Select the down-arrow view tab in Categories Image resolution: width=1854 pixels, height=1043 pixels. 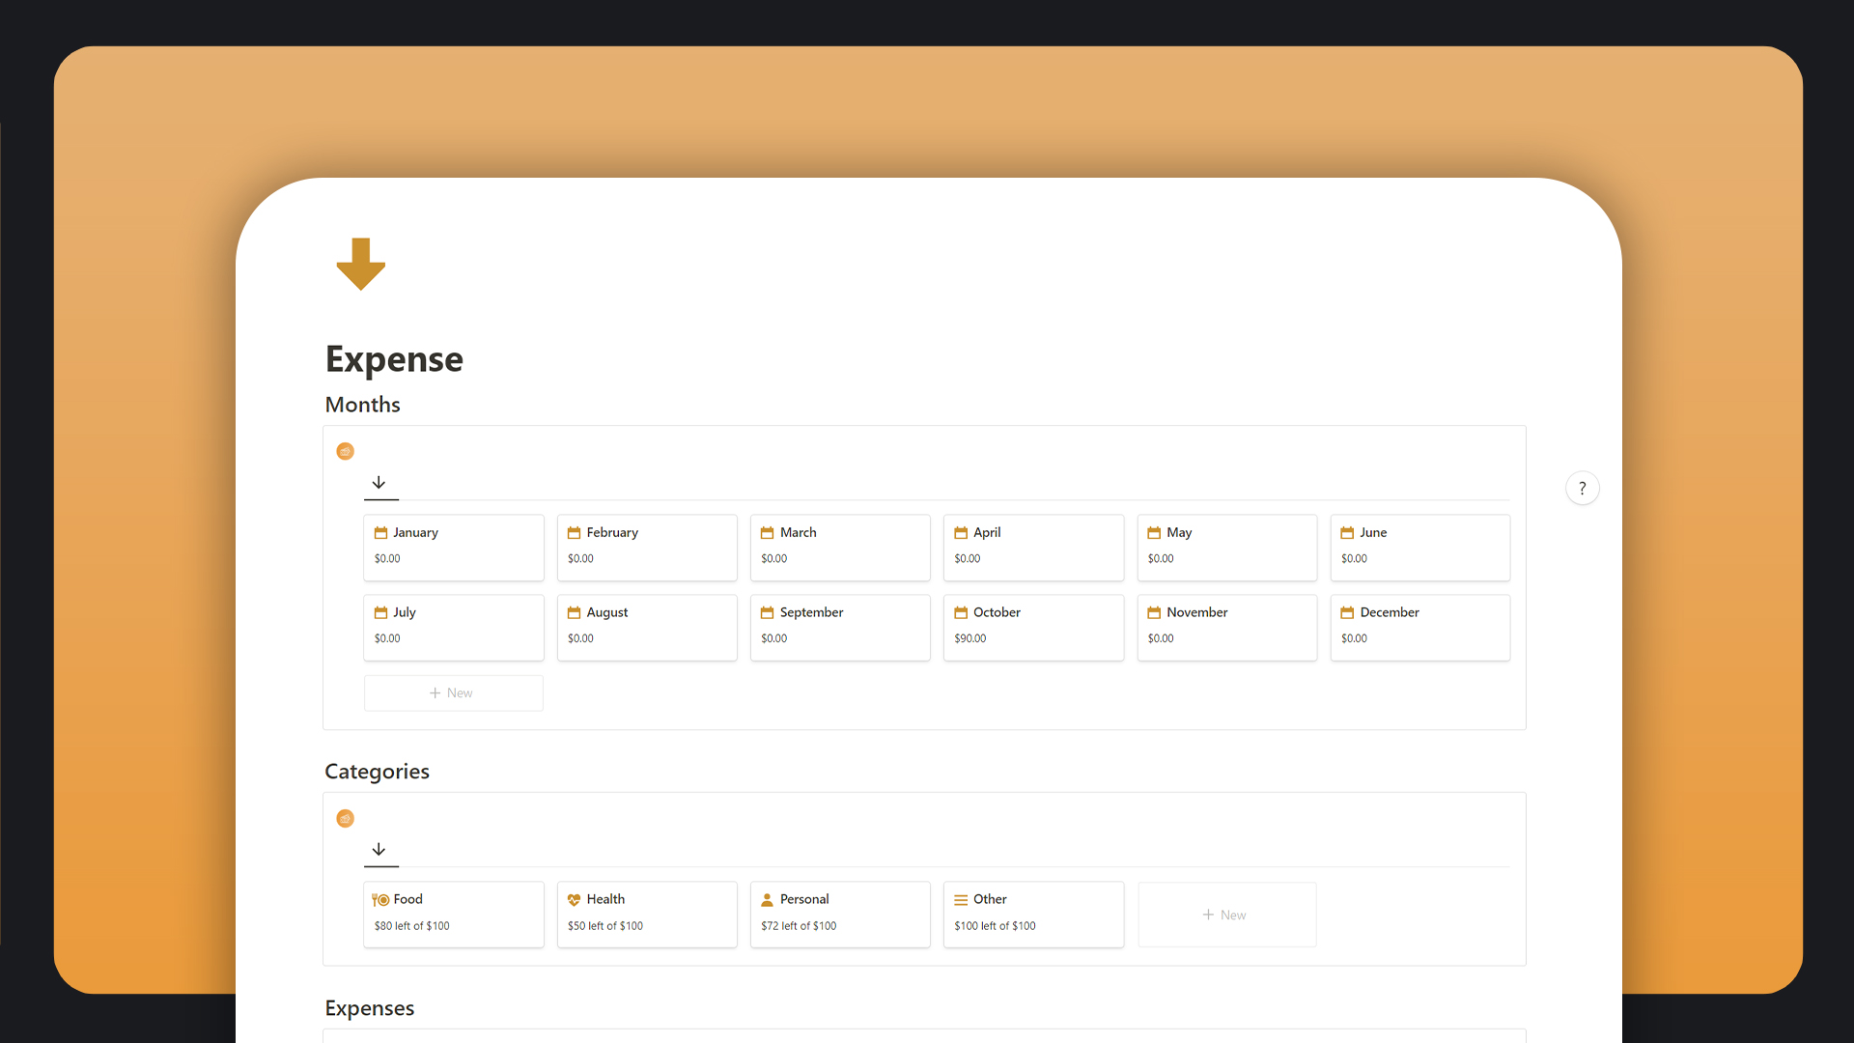(379, 850)
